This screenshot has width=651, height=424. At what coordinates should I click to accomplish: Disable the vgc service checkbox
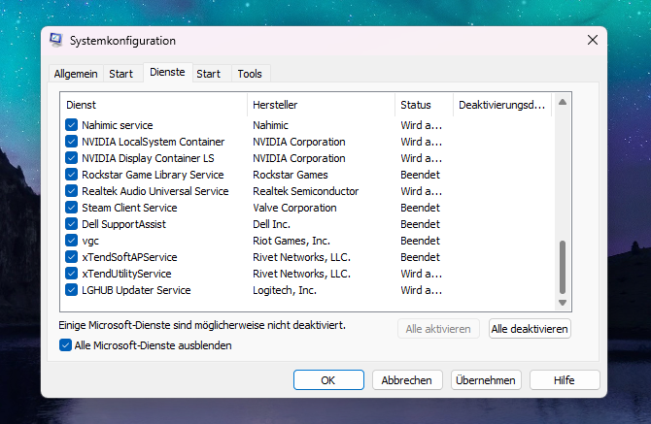(71, 241)
